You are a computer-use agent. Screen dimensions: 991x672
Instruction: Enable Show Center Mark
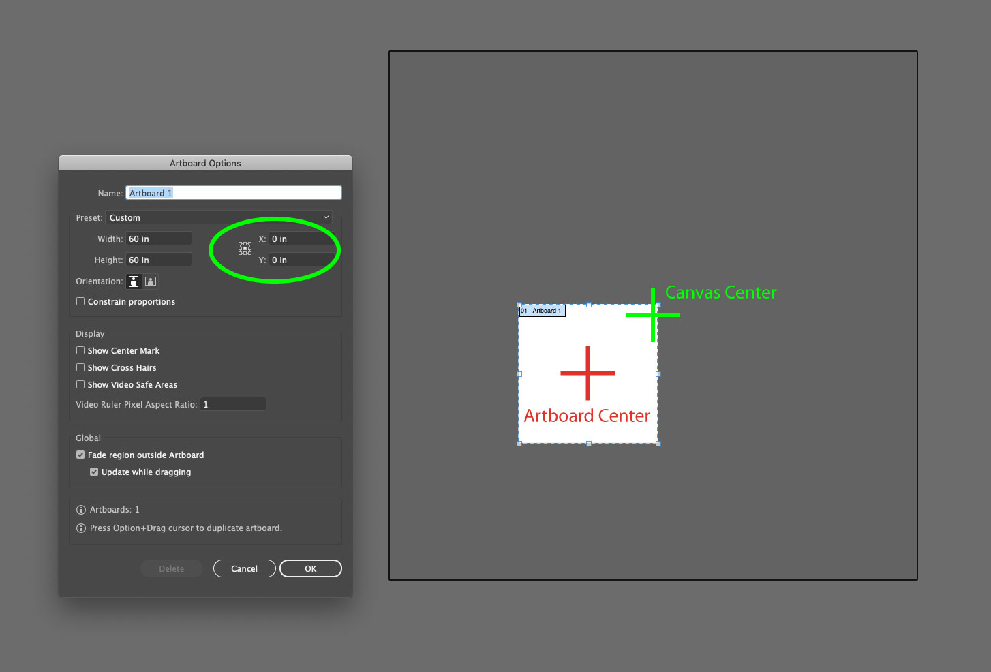tap(80, 350)
